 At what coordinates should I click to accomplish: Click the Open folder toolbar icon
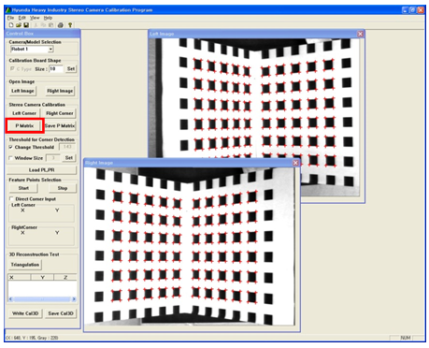pyautogui.click(x=19, y=25)
